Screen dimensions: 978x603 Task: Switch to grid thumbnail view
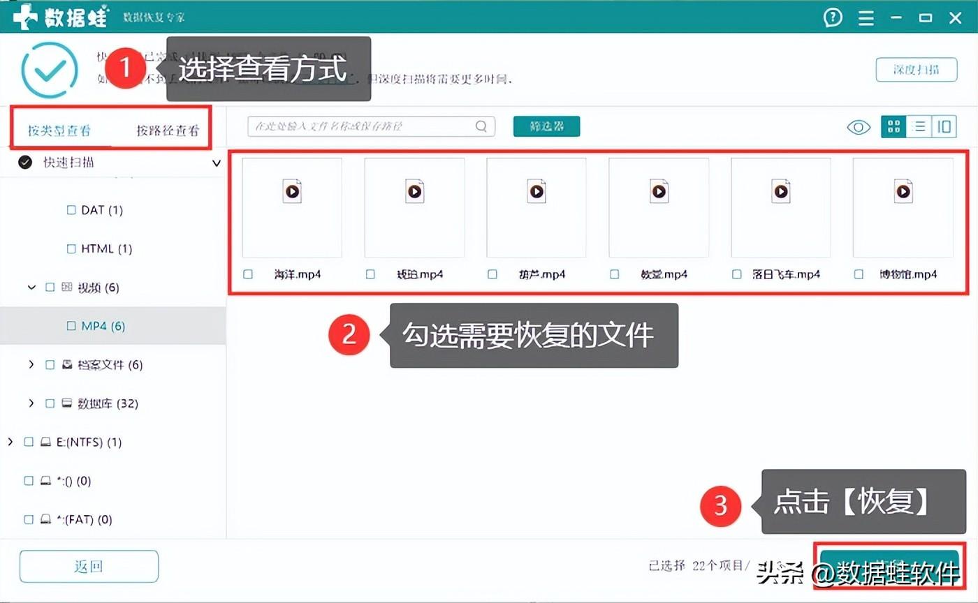coord(893,126)
